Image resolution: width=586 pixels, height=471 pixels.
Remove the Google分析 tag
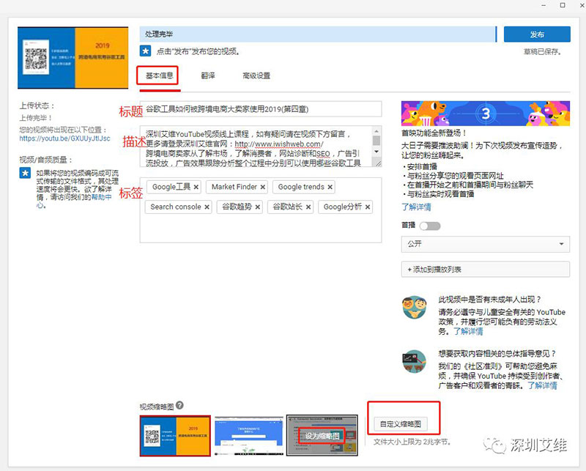(x=368, y=207)
